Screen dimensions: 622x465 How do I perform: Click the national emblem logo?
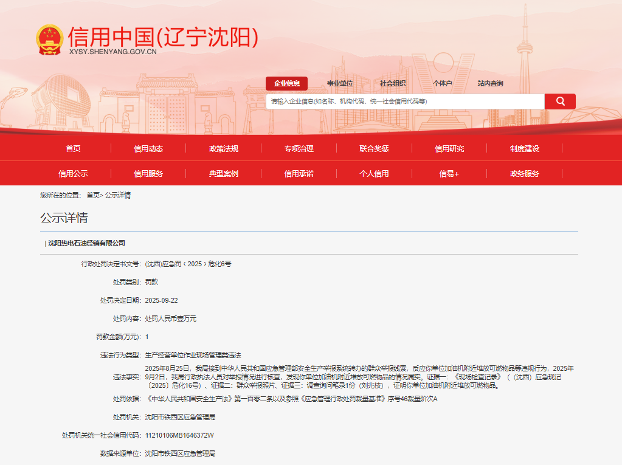pyautogui.click(x=50, y=40)
